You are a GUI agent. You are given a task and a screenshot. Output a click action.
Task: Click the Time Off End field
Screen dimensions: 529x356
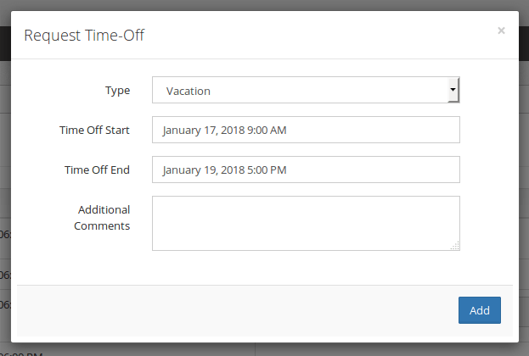[306, 170]
